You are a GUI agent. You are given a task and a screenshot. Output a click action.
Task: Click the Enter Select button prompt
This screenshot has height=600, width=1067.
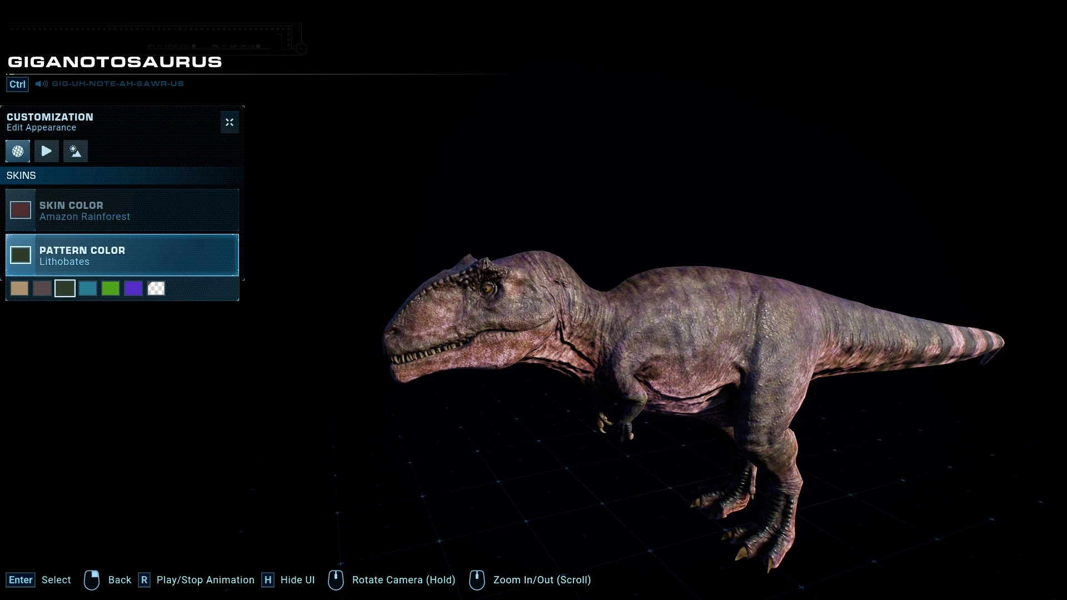[39, 580]
